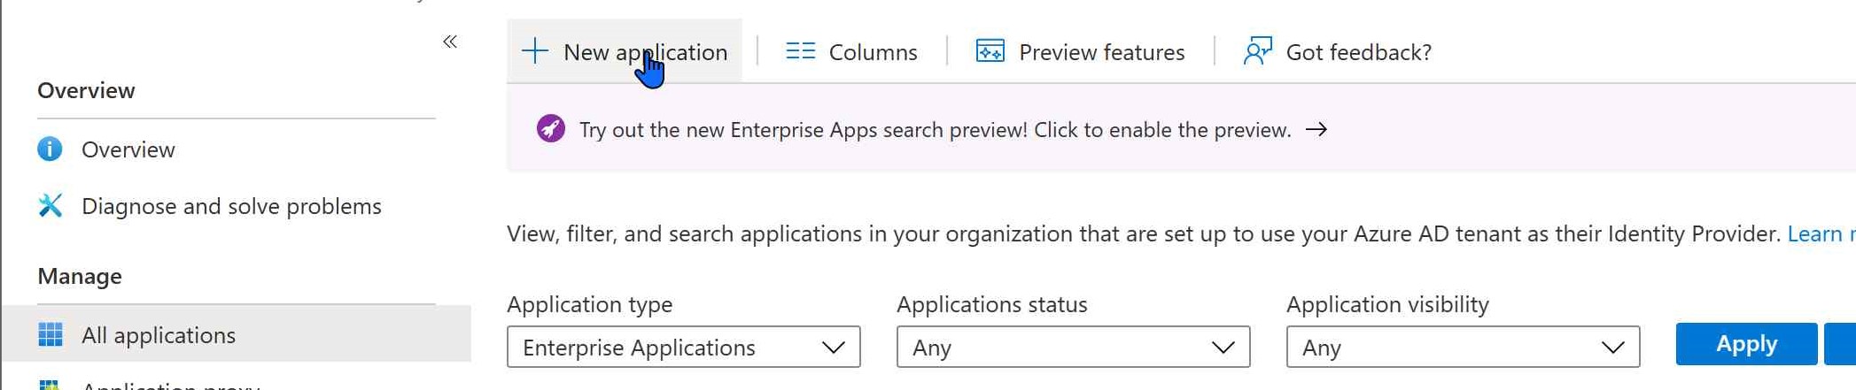The image size is (1856, 390).
Task: Click the Manage section heading
Action: pyautogui.click(x=80, y=276)
